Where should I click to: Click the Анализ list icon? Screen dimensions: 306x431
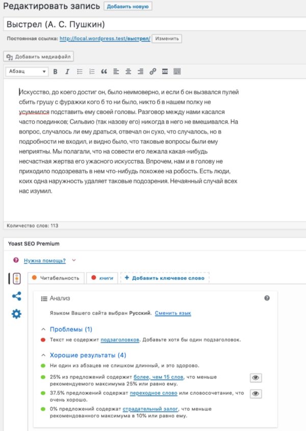44,299
